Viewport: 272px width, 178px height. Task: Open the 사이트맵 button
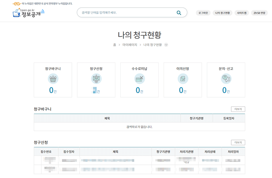tap(242, 13)
